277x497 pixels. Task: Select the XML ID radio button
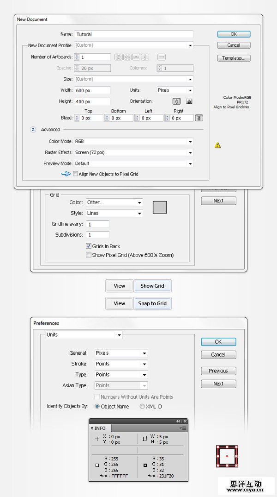point(142,407)
